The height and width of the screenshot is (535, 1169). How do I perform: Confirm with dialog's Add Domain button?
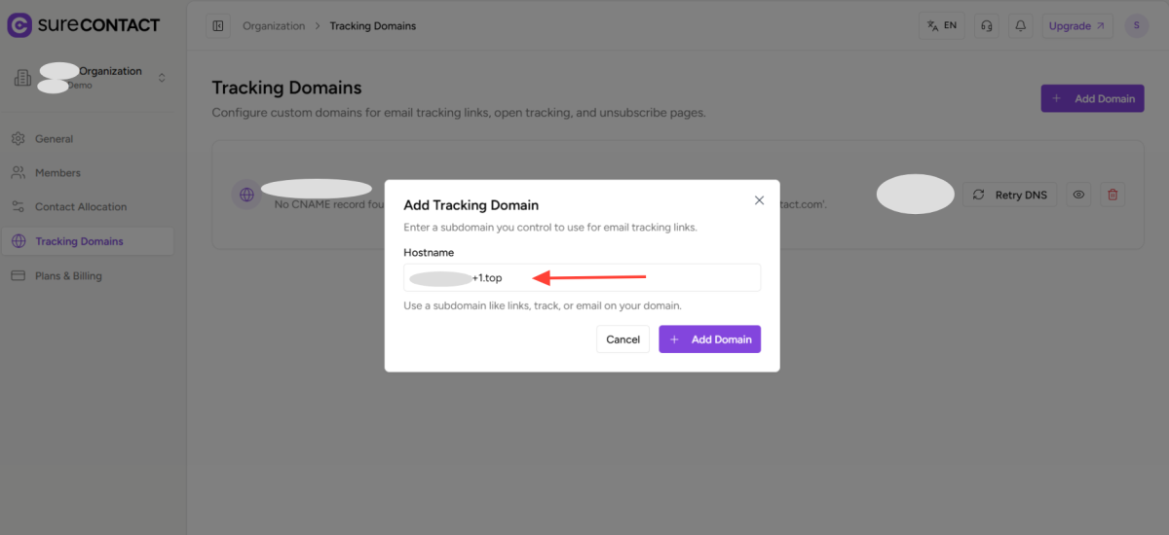709,339
